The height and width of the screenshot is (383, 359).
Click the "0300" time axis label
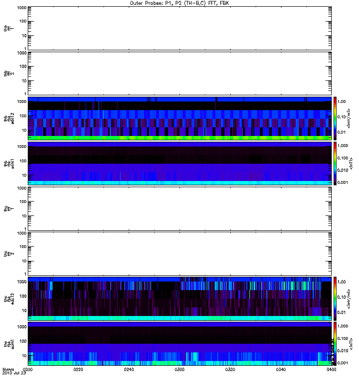click(x=179, y=370)
